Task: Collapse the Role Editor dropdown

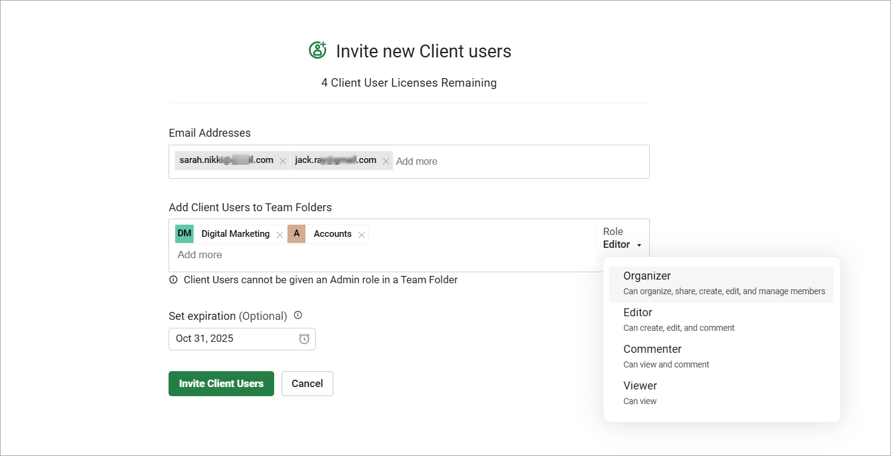Action: [622, 244]
